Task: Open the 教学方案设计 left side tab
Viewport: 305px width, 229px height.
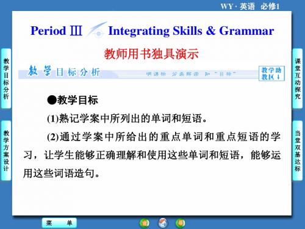Action: [6, 151]
